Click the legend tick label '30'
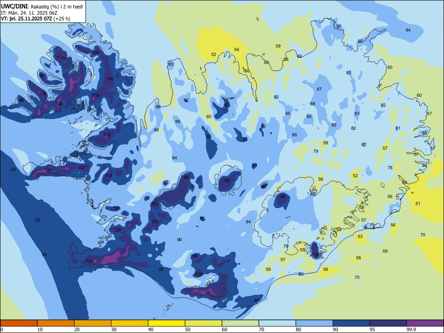 [x=114, y=329]
